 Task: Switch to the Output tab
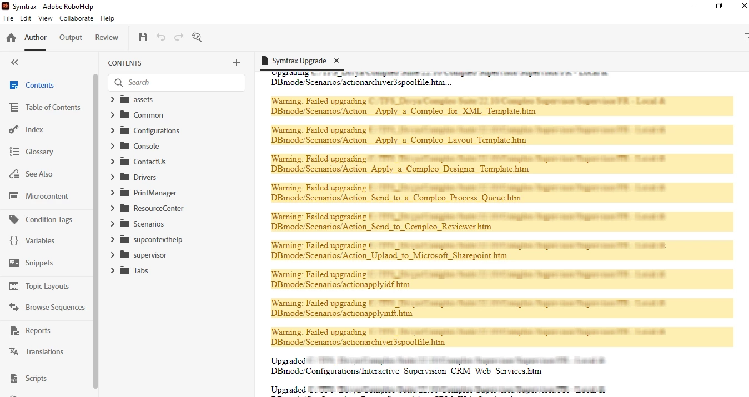pos(71,37)
